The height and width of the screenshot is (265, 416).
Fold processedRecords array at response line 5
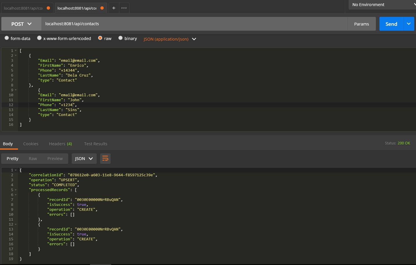[16, 190]
